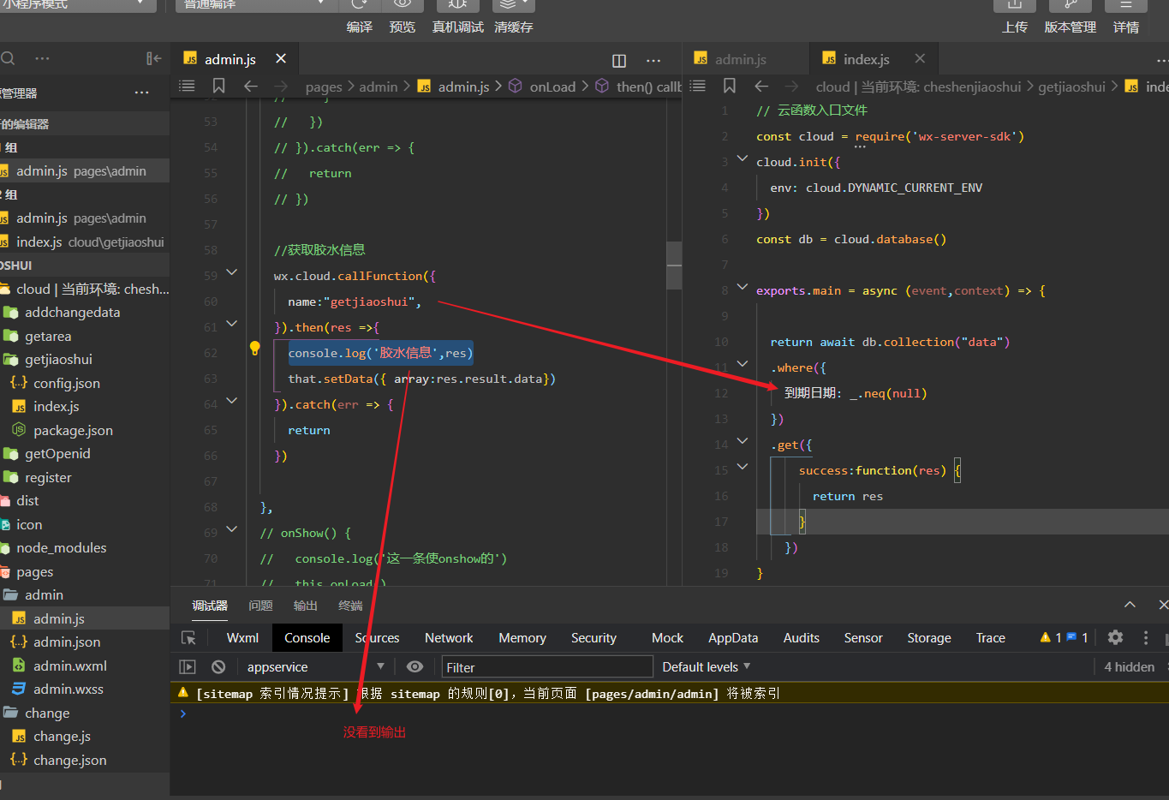Open DevTools more options menu
1169x800 pixels.
point(1146,637)
